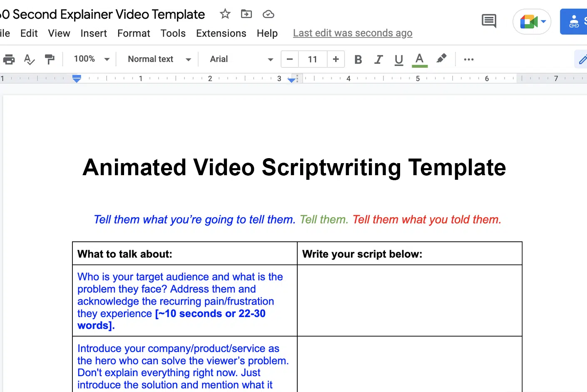Click the Move to folder icon
The height and width of the screenshot is (392, 587).
[x=246, y=14]
